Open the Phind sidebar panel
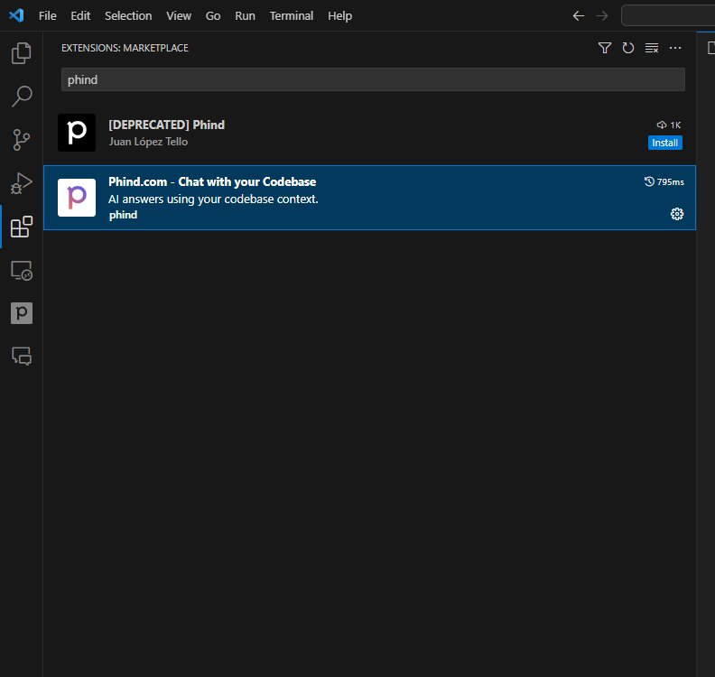This screenshot has height=677, width=715. point(21,313)
